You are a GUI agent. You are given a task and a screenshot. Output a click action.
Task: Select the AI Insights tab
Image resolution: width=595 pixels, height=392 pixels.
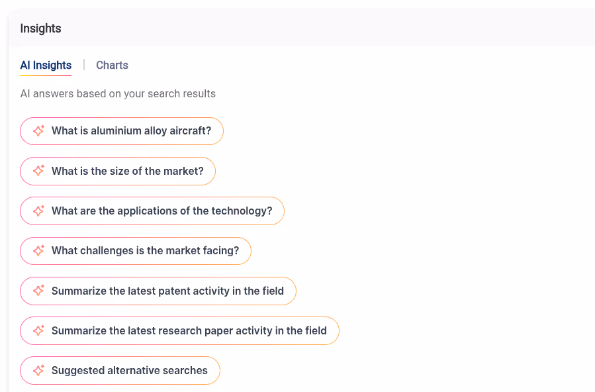pyautogui.click(x=46, y=66)
